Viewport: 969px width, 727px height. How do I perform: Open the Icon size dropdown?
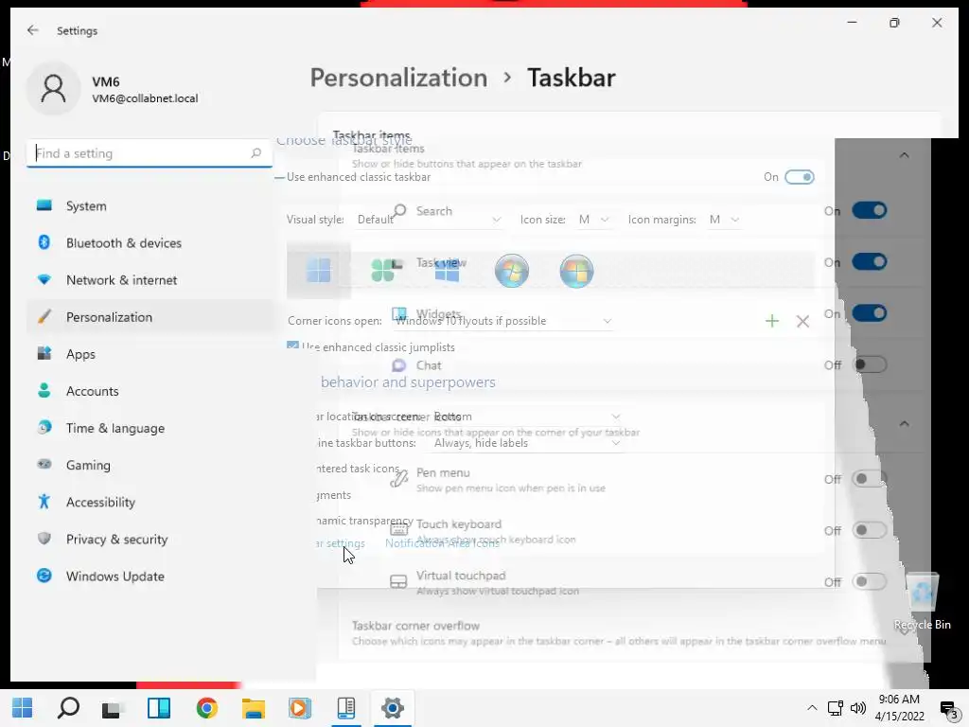[x=594, y=220]
